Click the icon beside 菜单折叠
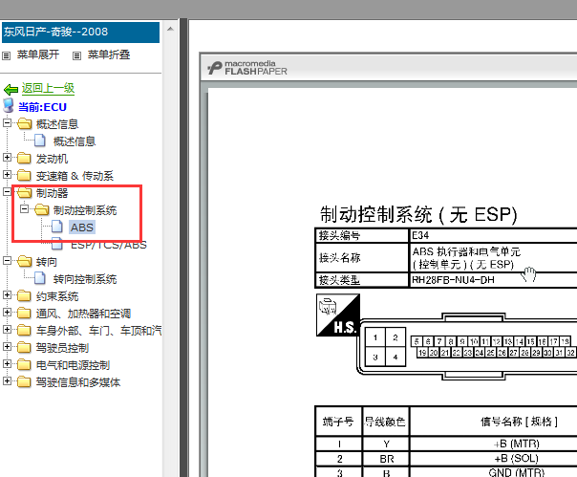Viewport: 577px width, 477px height. (76, 56)
